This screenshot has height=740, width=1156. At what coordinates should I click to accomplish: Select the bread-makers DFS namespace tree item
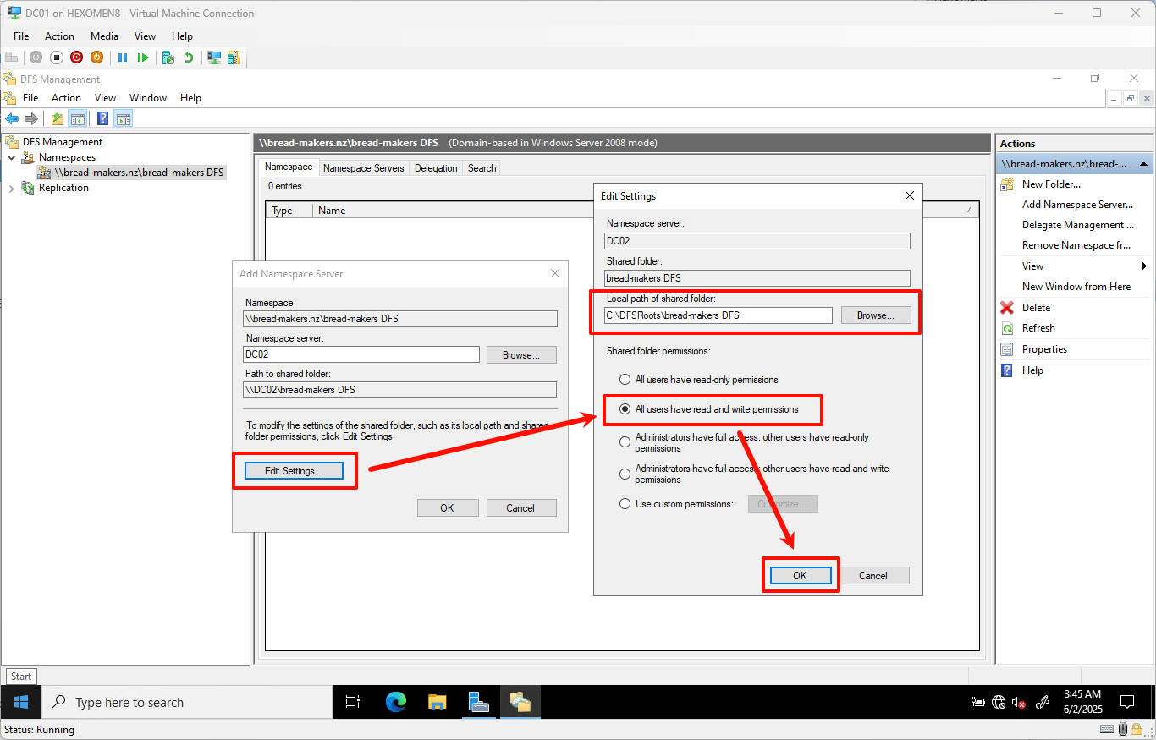click(x=133, y=173)
